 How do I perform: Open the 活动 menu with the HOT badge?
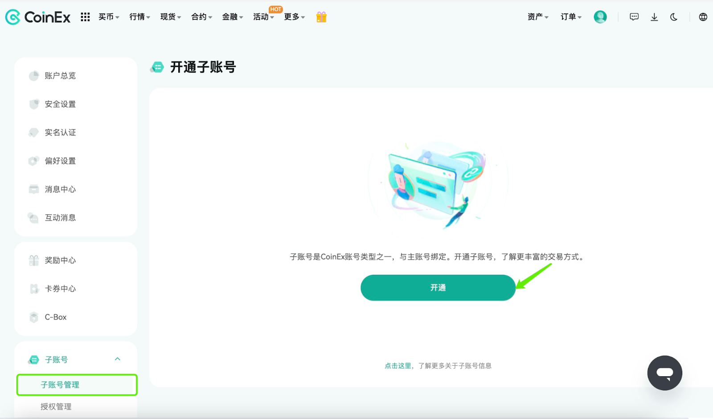click(263, 17)
